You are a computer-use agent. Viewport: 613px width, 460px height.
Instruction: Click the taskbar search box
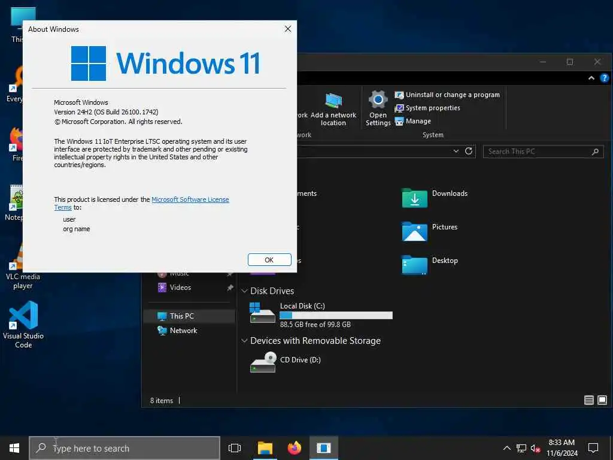pos(125,448)
